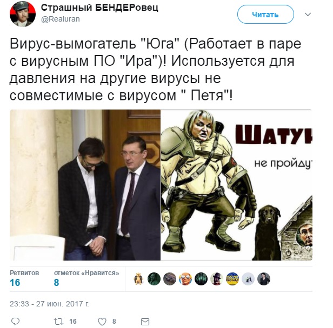Click the teddy bear liker avatar
The width and height of the screenshot is (333, 328).
pyautogui.click(x=138, y=278)
